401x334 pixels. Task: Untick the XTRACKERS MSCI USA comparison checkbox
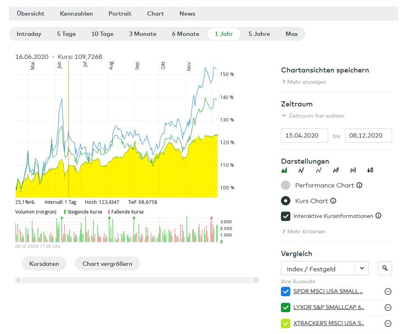coord(286,323)
